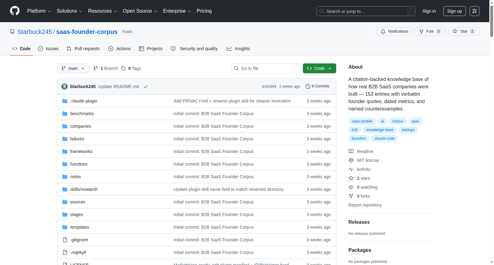Switch to the Insights tab
Image resolution: width=494 pixels, height=265 pixels.
[x=238, y=49]
